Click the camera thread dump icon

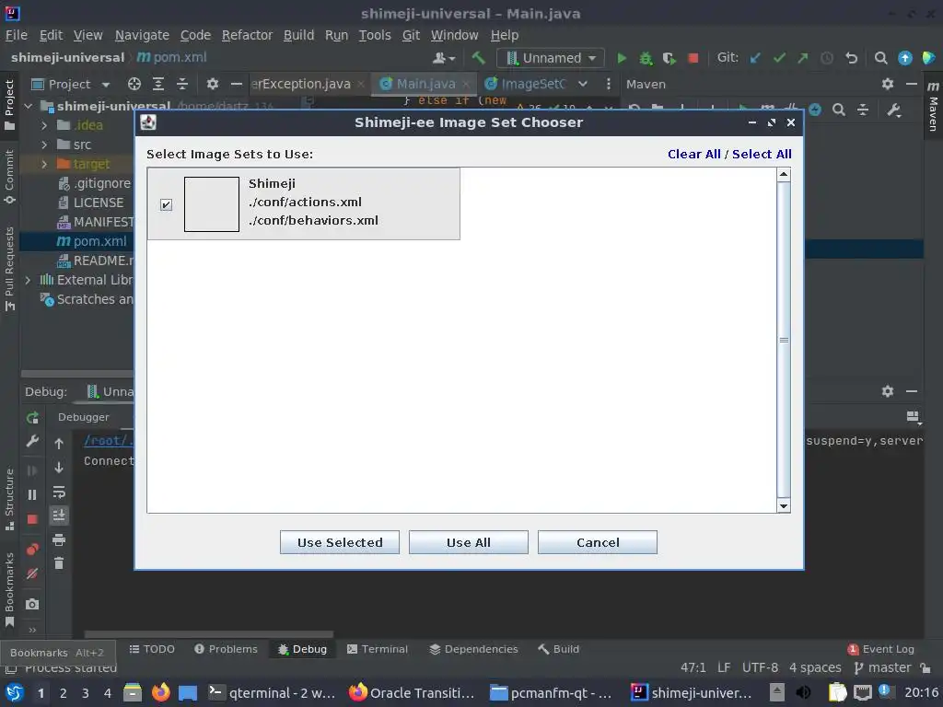(32, 604)
